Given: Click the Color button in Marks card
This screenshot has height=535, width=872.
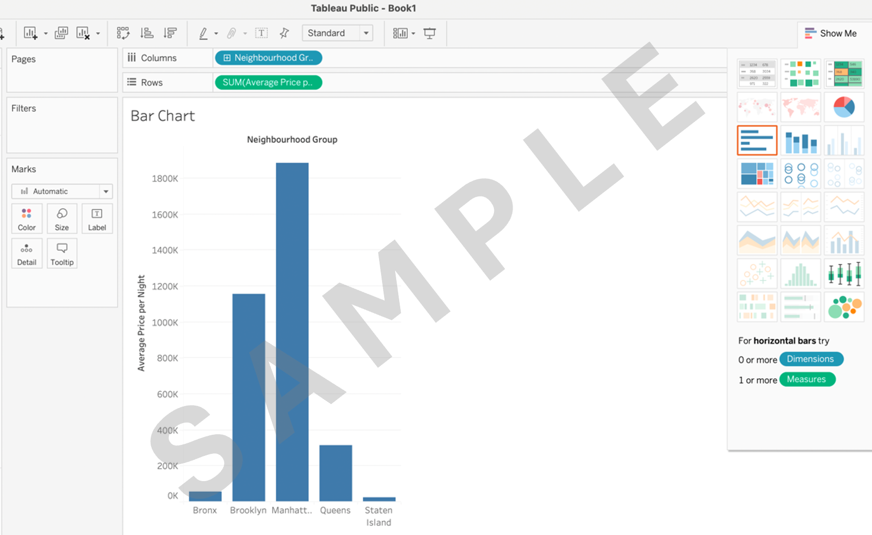Looking at the screenshot, I should [27, 219].
